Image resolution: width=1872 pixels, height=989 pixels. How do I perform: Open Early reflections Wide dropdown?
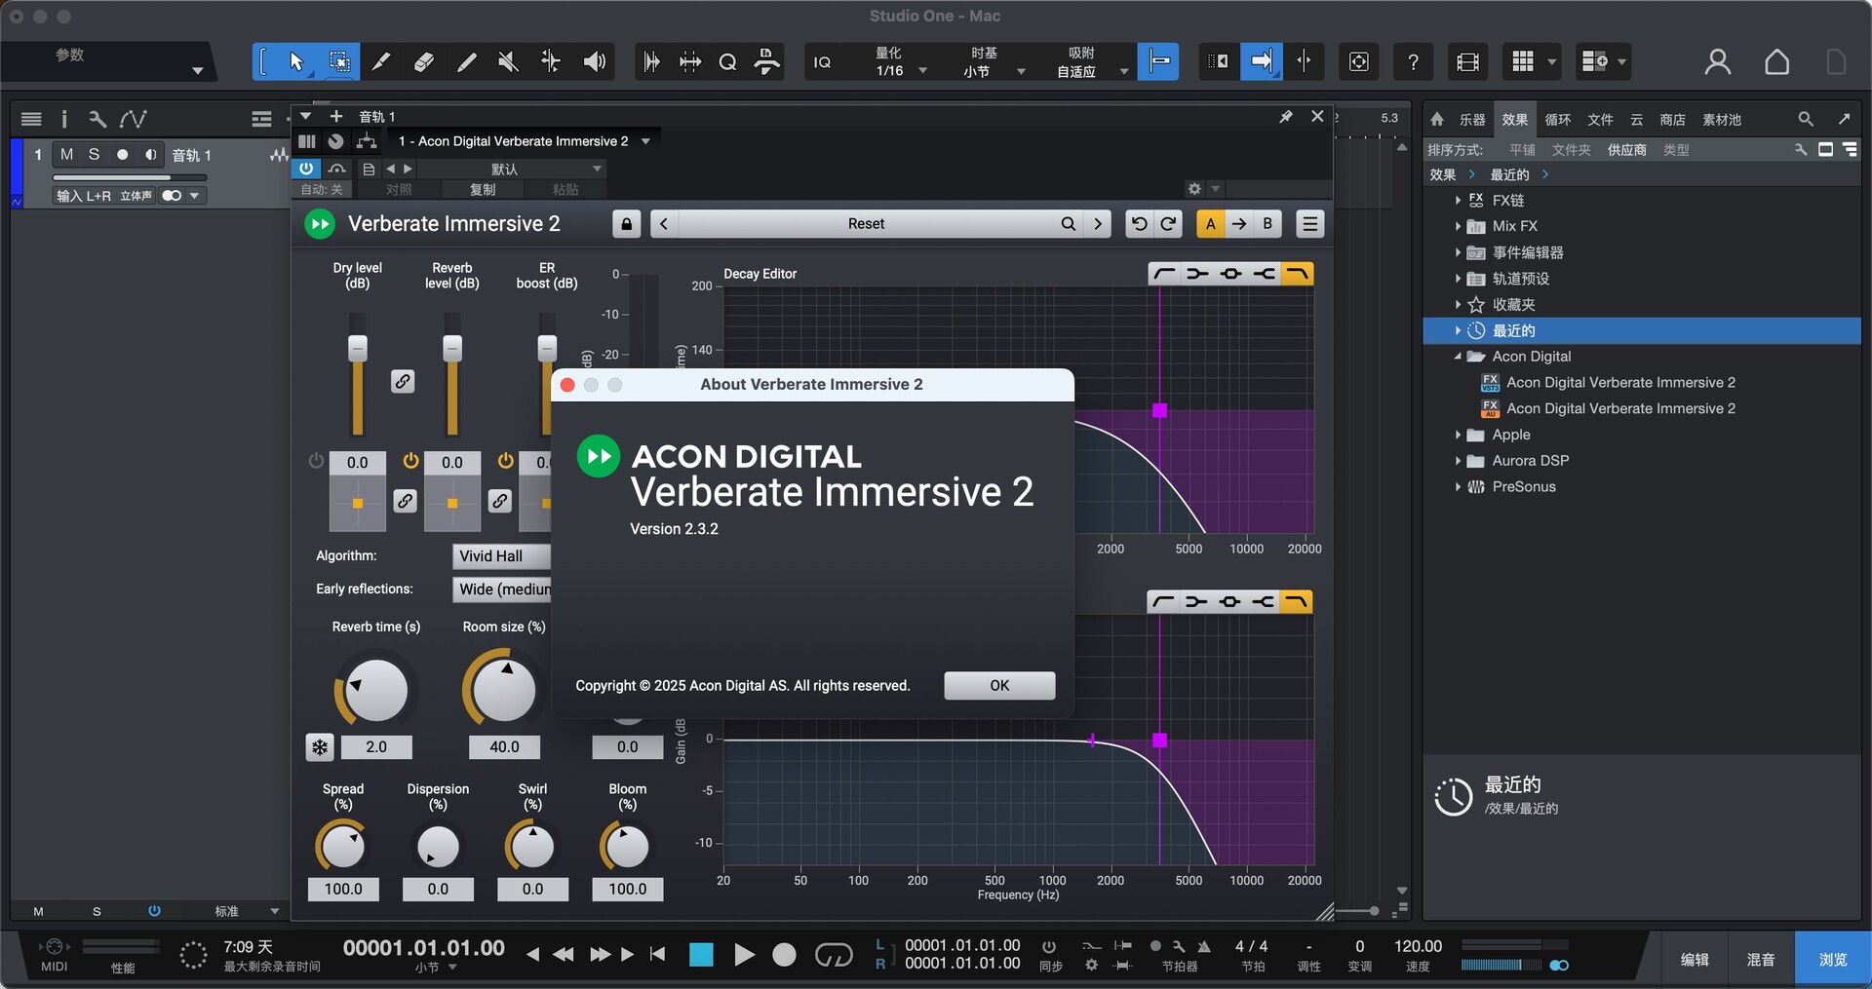[501, 590]
